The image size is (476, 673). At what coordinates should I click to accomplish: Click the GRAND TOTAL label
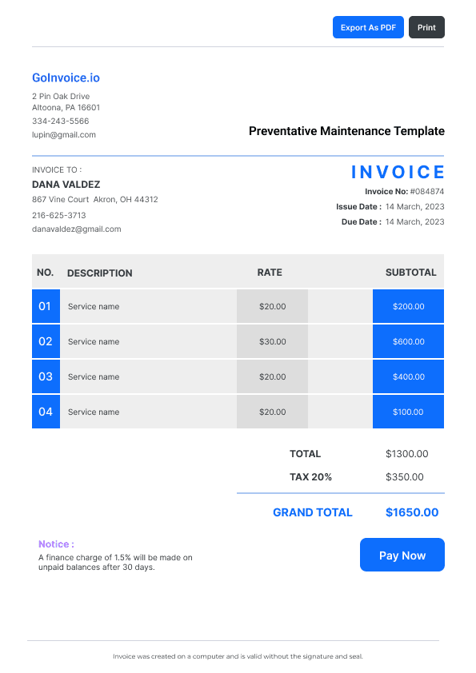tap(313, 512)
